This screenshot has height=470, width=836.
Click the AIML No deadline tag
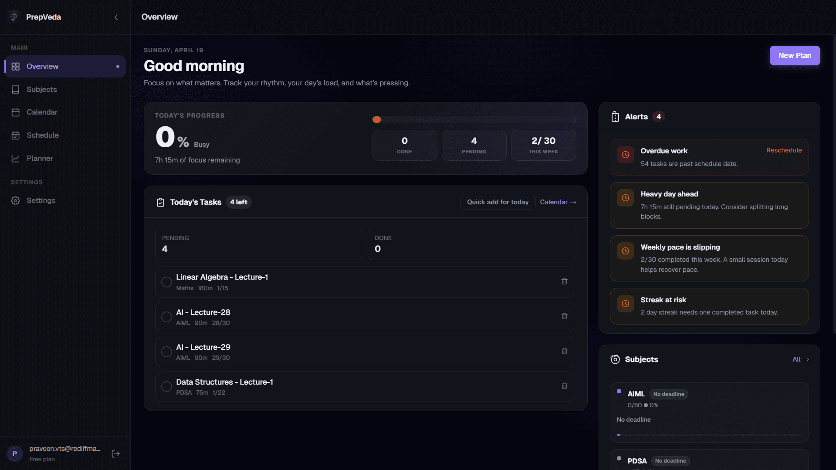[669, 394]
